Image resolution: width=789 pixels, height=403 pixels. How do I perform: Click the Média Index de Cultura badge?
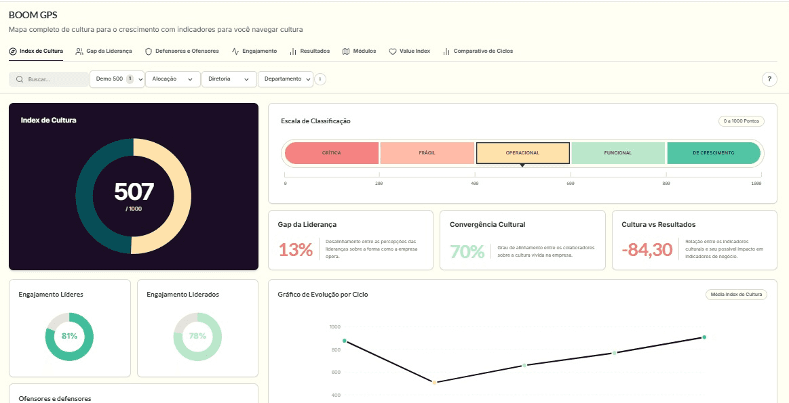(x=736, y=295)
